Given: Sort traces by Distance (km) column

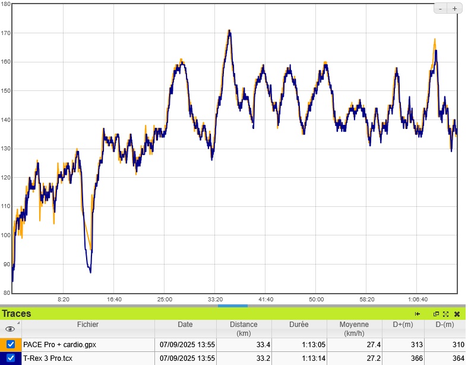Looking at the screenshot, I should (x=244, y=329).
